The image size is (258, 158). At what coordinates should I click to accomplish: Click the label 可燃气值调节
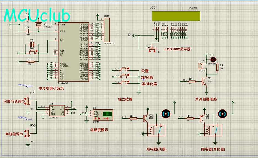click(x=14, y=101)
